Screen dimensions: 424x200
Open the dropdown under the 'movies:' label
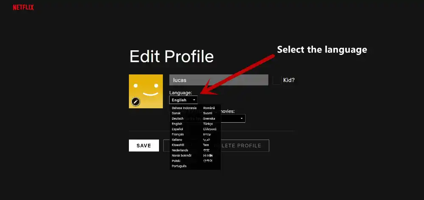(x=233, y=118)
